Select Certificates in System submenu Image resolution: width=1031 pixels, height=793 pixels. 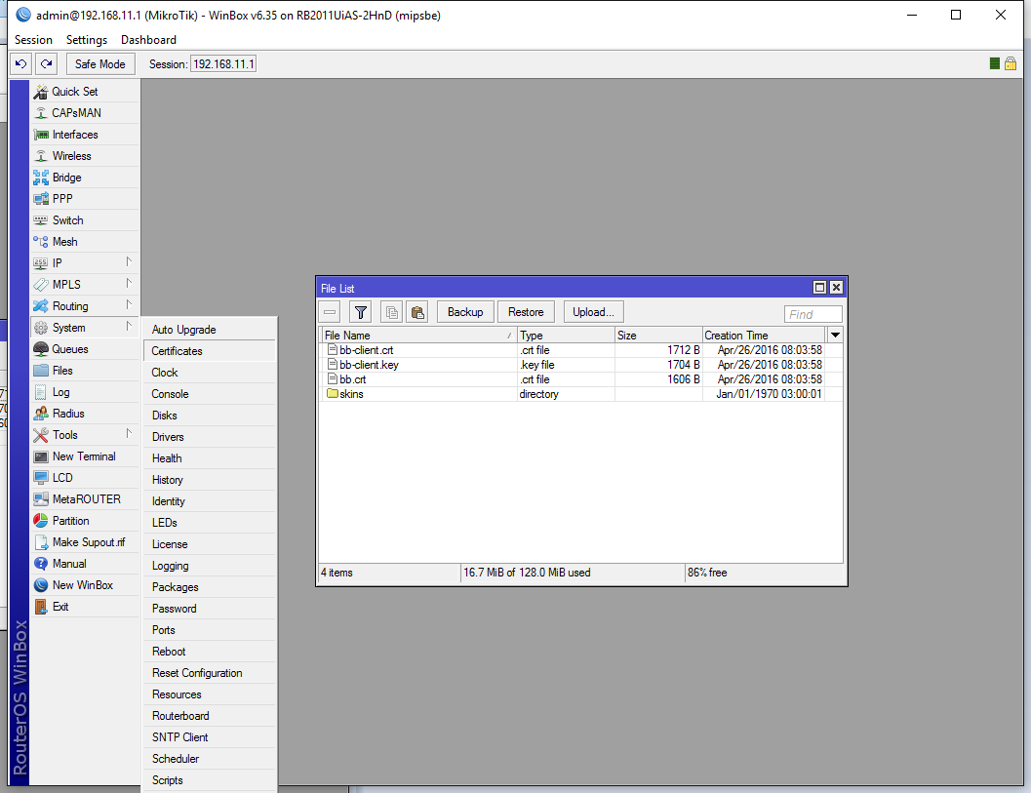pyautogui.click(x=210, y=351)
